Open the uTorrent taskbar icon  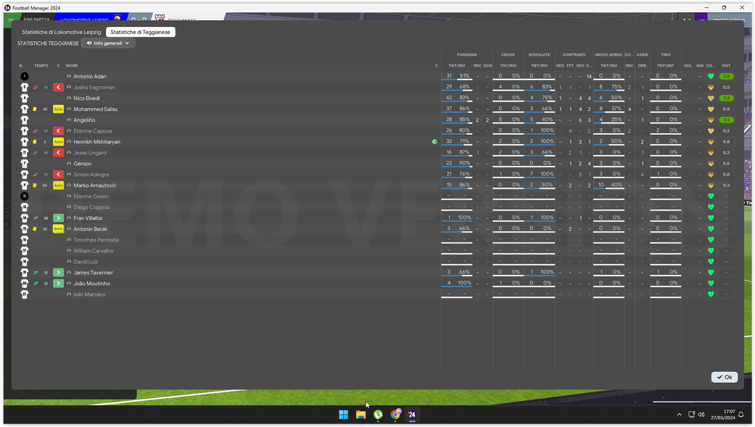(x=378, y=415)
